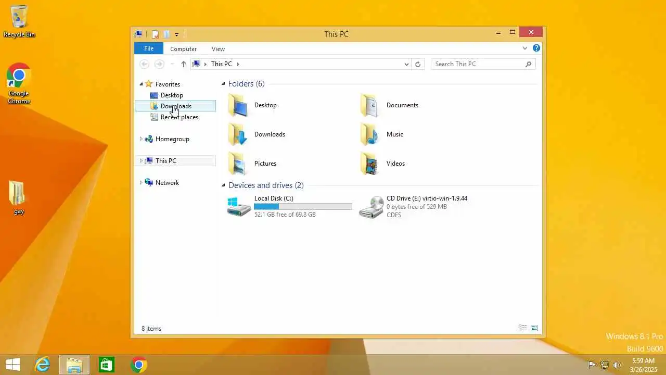Click the volume speaker tray icon
This screenshot has width=666, height=375.
pyautogui.click(x=617, y=365)
